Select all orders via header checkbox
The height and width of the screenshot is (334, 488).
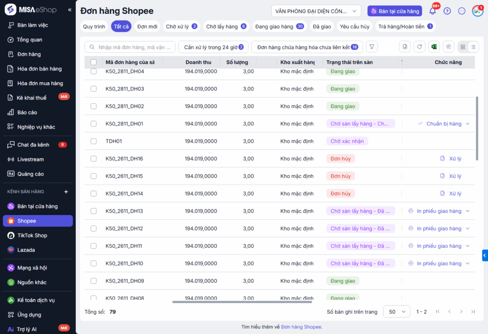[93, 62]
